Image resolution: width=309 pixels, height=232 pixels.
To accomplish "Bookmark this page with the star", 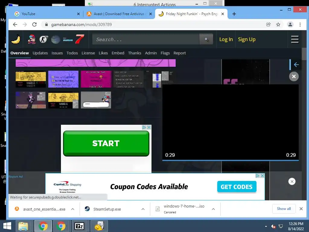I will (278, 24).
